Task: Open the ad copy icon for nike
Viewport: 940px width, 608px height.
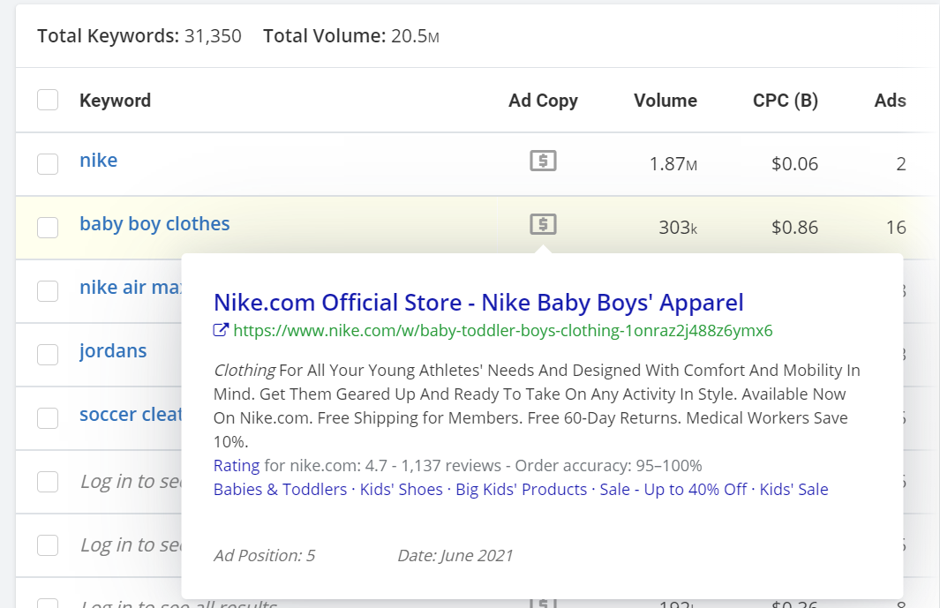Action: click(543, 161)
